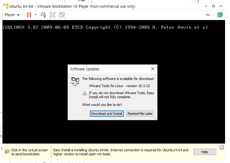
Task: Maximize the VMware Player window
Action: pyautogui.click(x=213, y=6)
